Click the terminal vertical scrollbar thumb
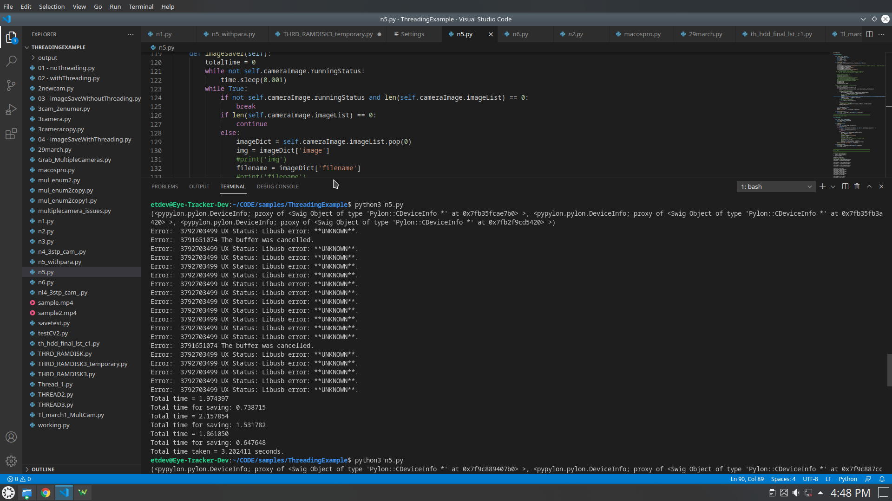Image resolution: width=892 pixels, height=501 pixels. point(889,370)
